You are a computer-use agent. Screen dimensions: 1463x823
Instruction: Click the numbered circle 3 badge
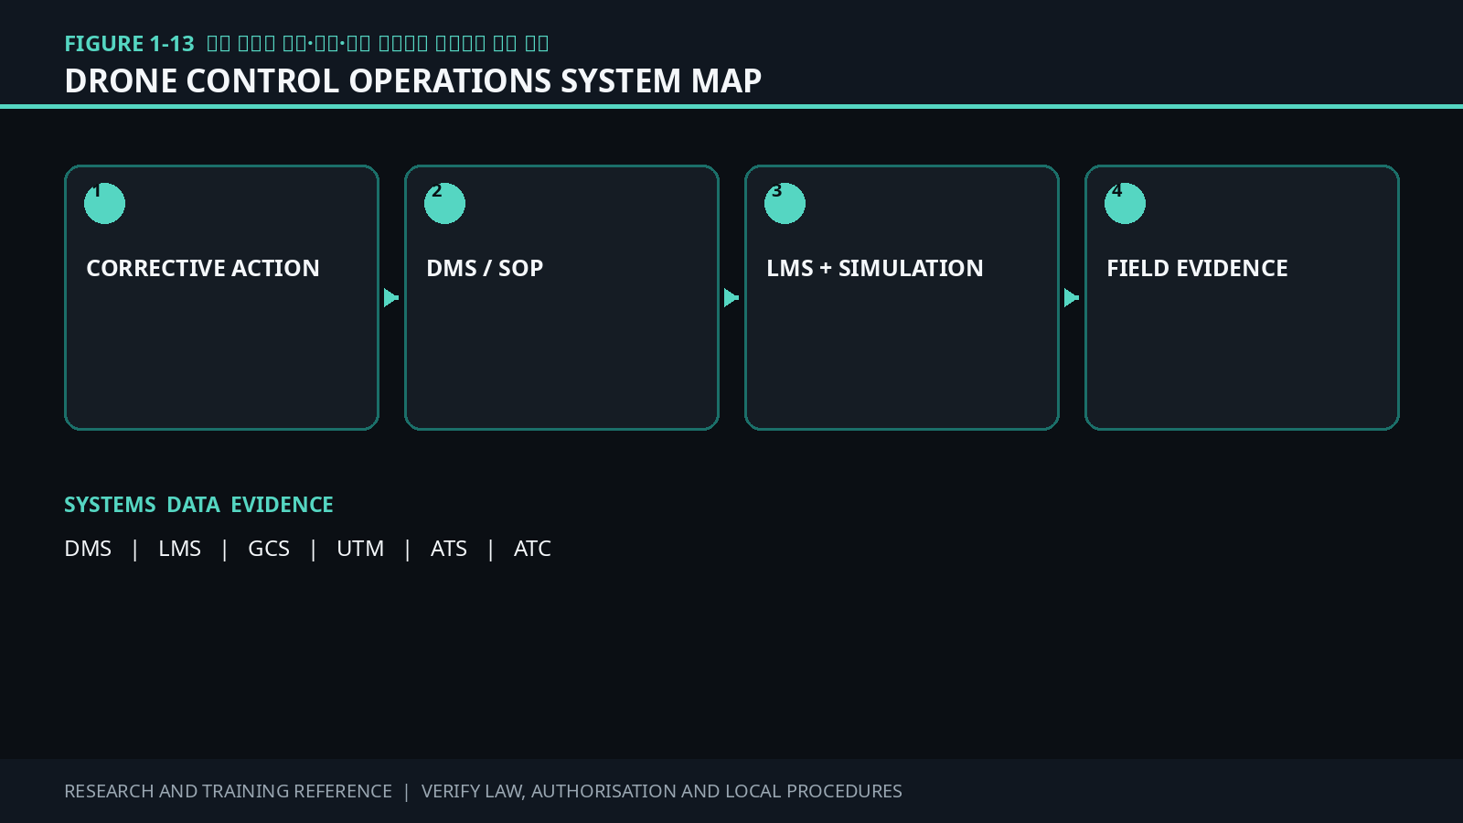point(785,203)
